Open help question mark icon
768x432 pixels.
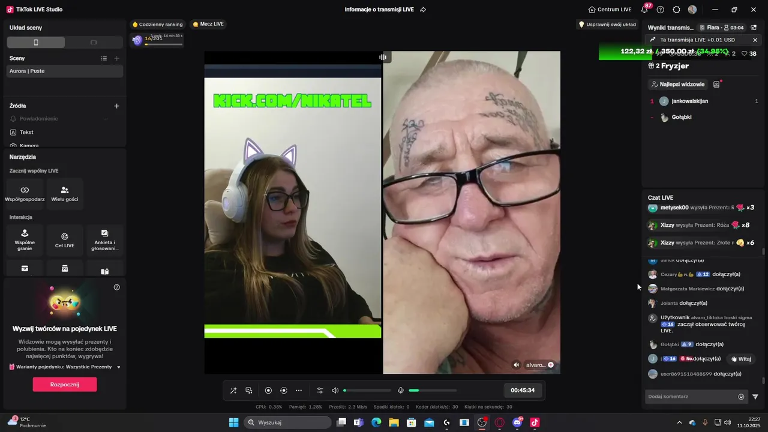point(661,10)
